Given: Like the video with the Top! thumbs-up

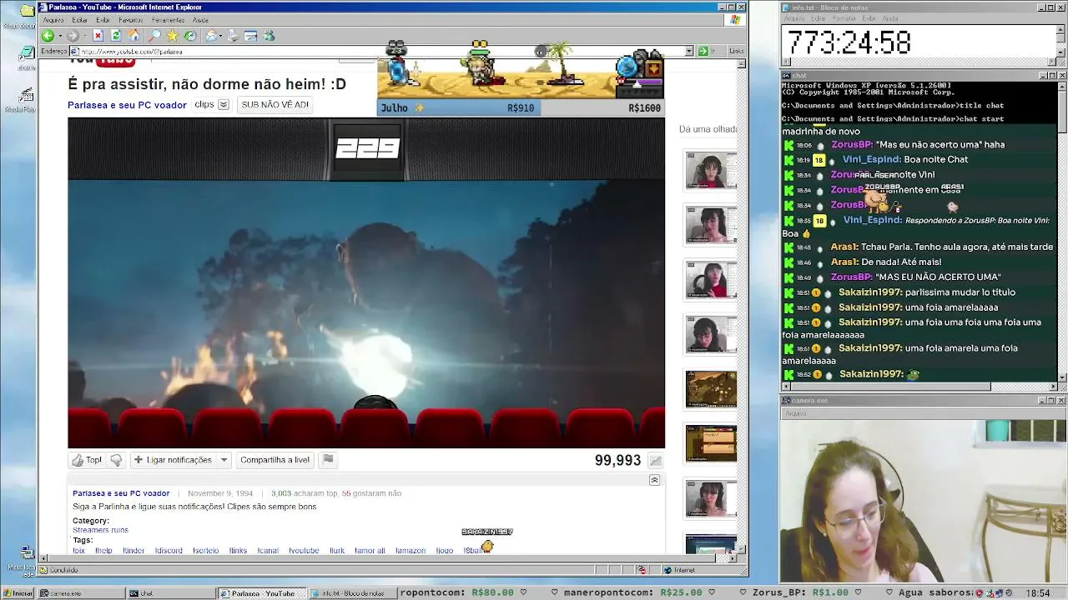Looking at the screenshot, I should [87, 460].
